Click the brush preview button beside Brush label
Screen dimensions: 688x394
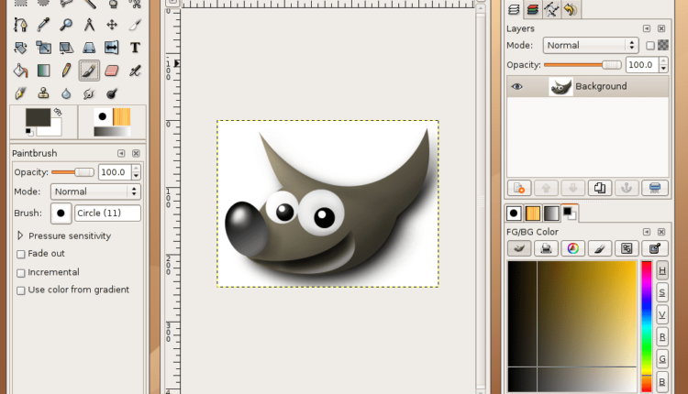tap(61, 213)
